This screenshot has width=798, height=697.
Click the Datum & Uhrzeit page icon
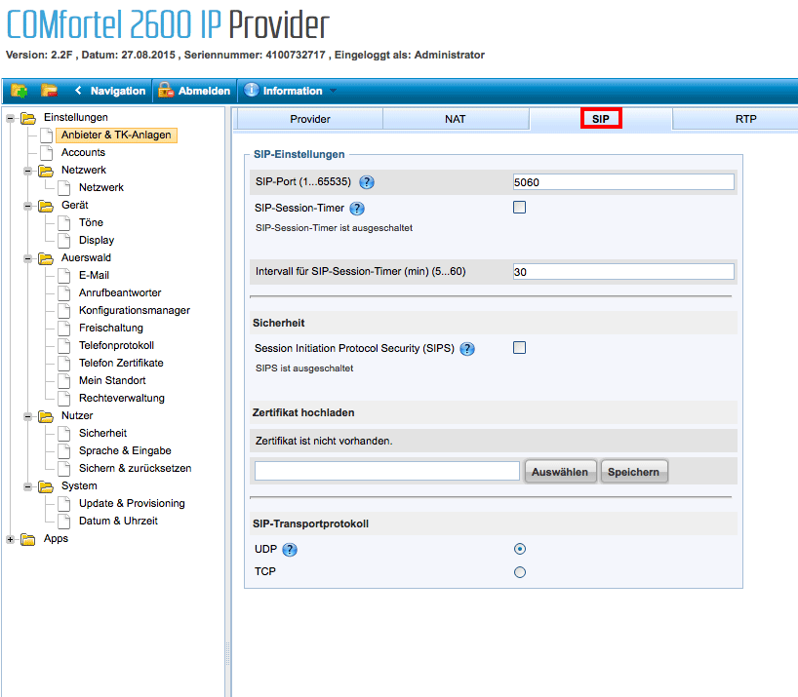point(64,522)
